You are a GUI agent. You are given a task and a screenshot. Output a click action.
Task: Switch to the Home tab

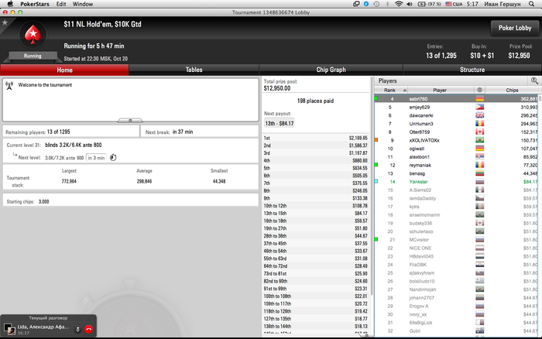[x=64, y=70]
